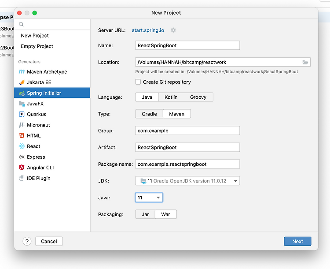This screenshot has height=269, width=330.
Task: Choose Gradle as build type
Action: click(149, 114)
